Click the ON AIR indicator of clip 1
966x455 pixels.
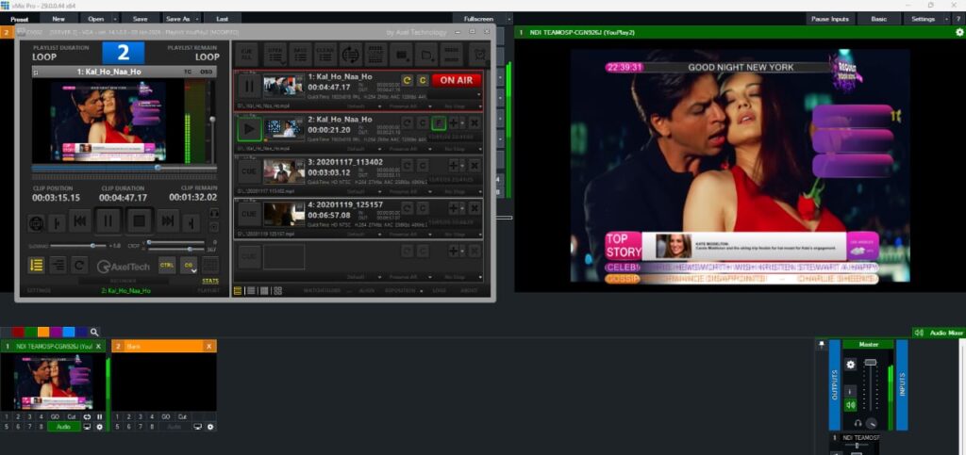pos(456,80)
